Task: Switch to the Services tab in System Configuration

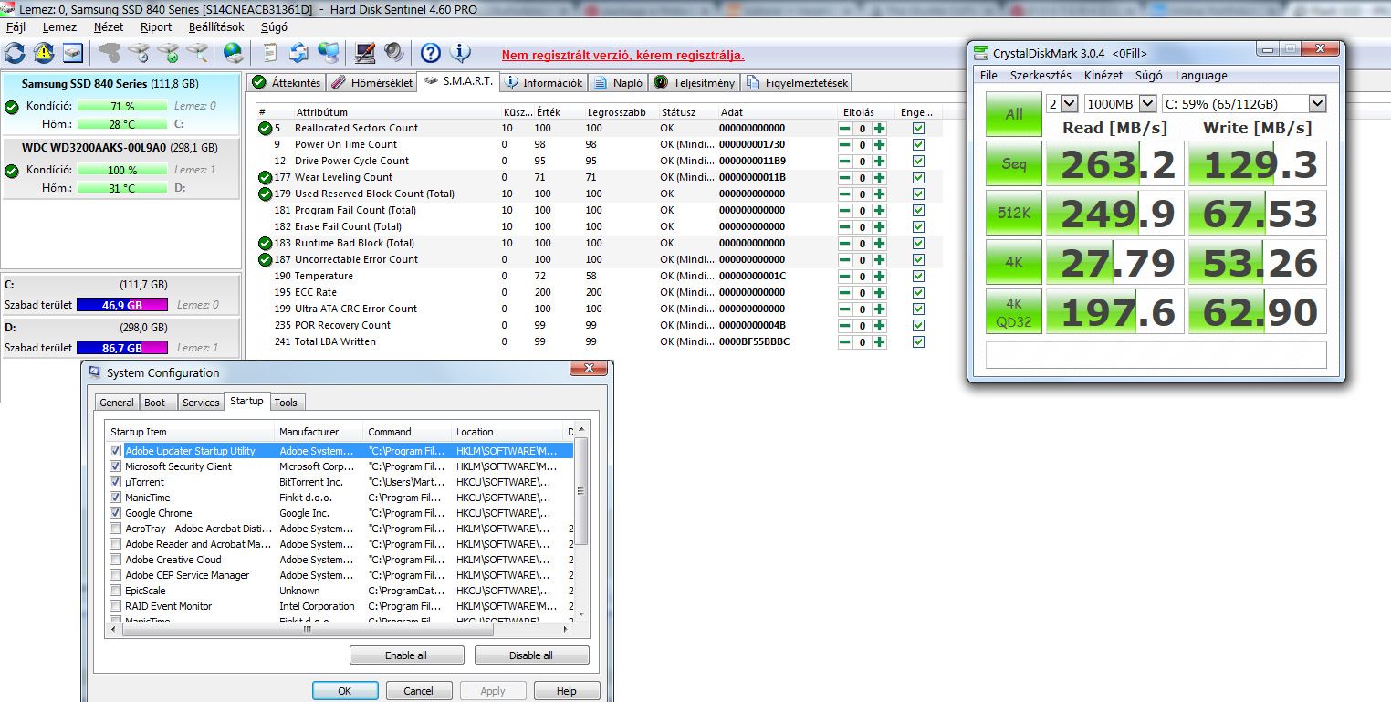Action: coord(201,403)
